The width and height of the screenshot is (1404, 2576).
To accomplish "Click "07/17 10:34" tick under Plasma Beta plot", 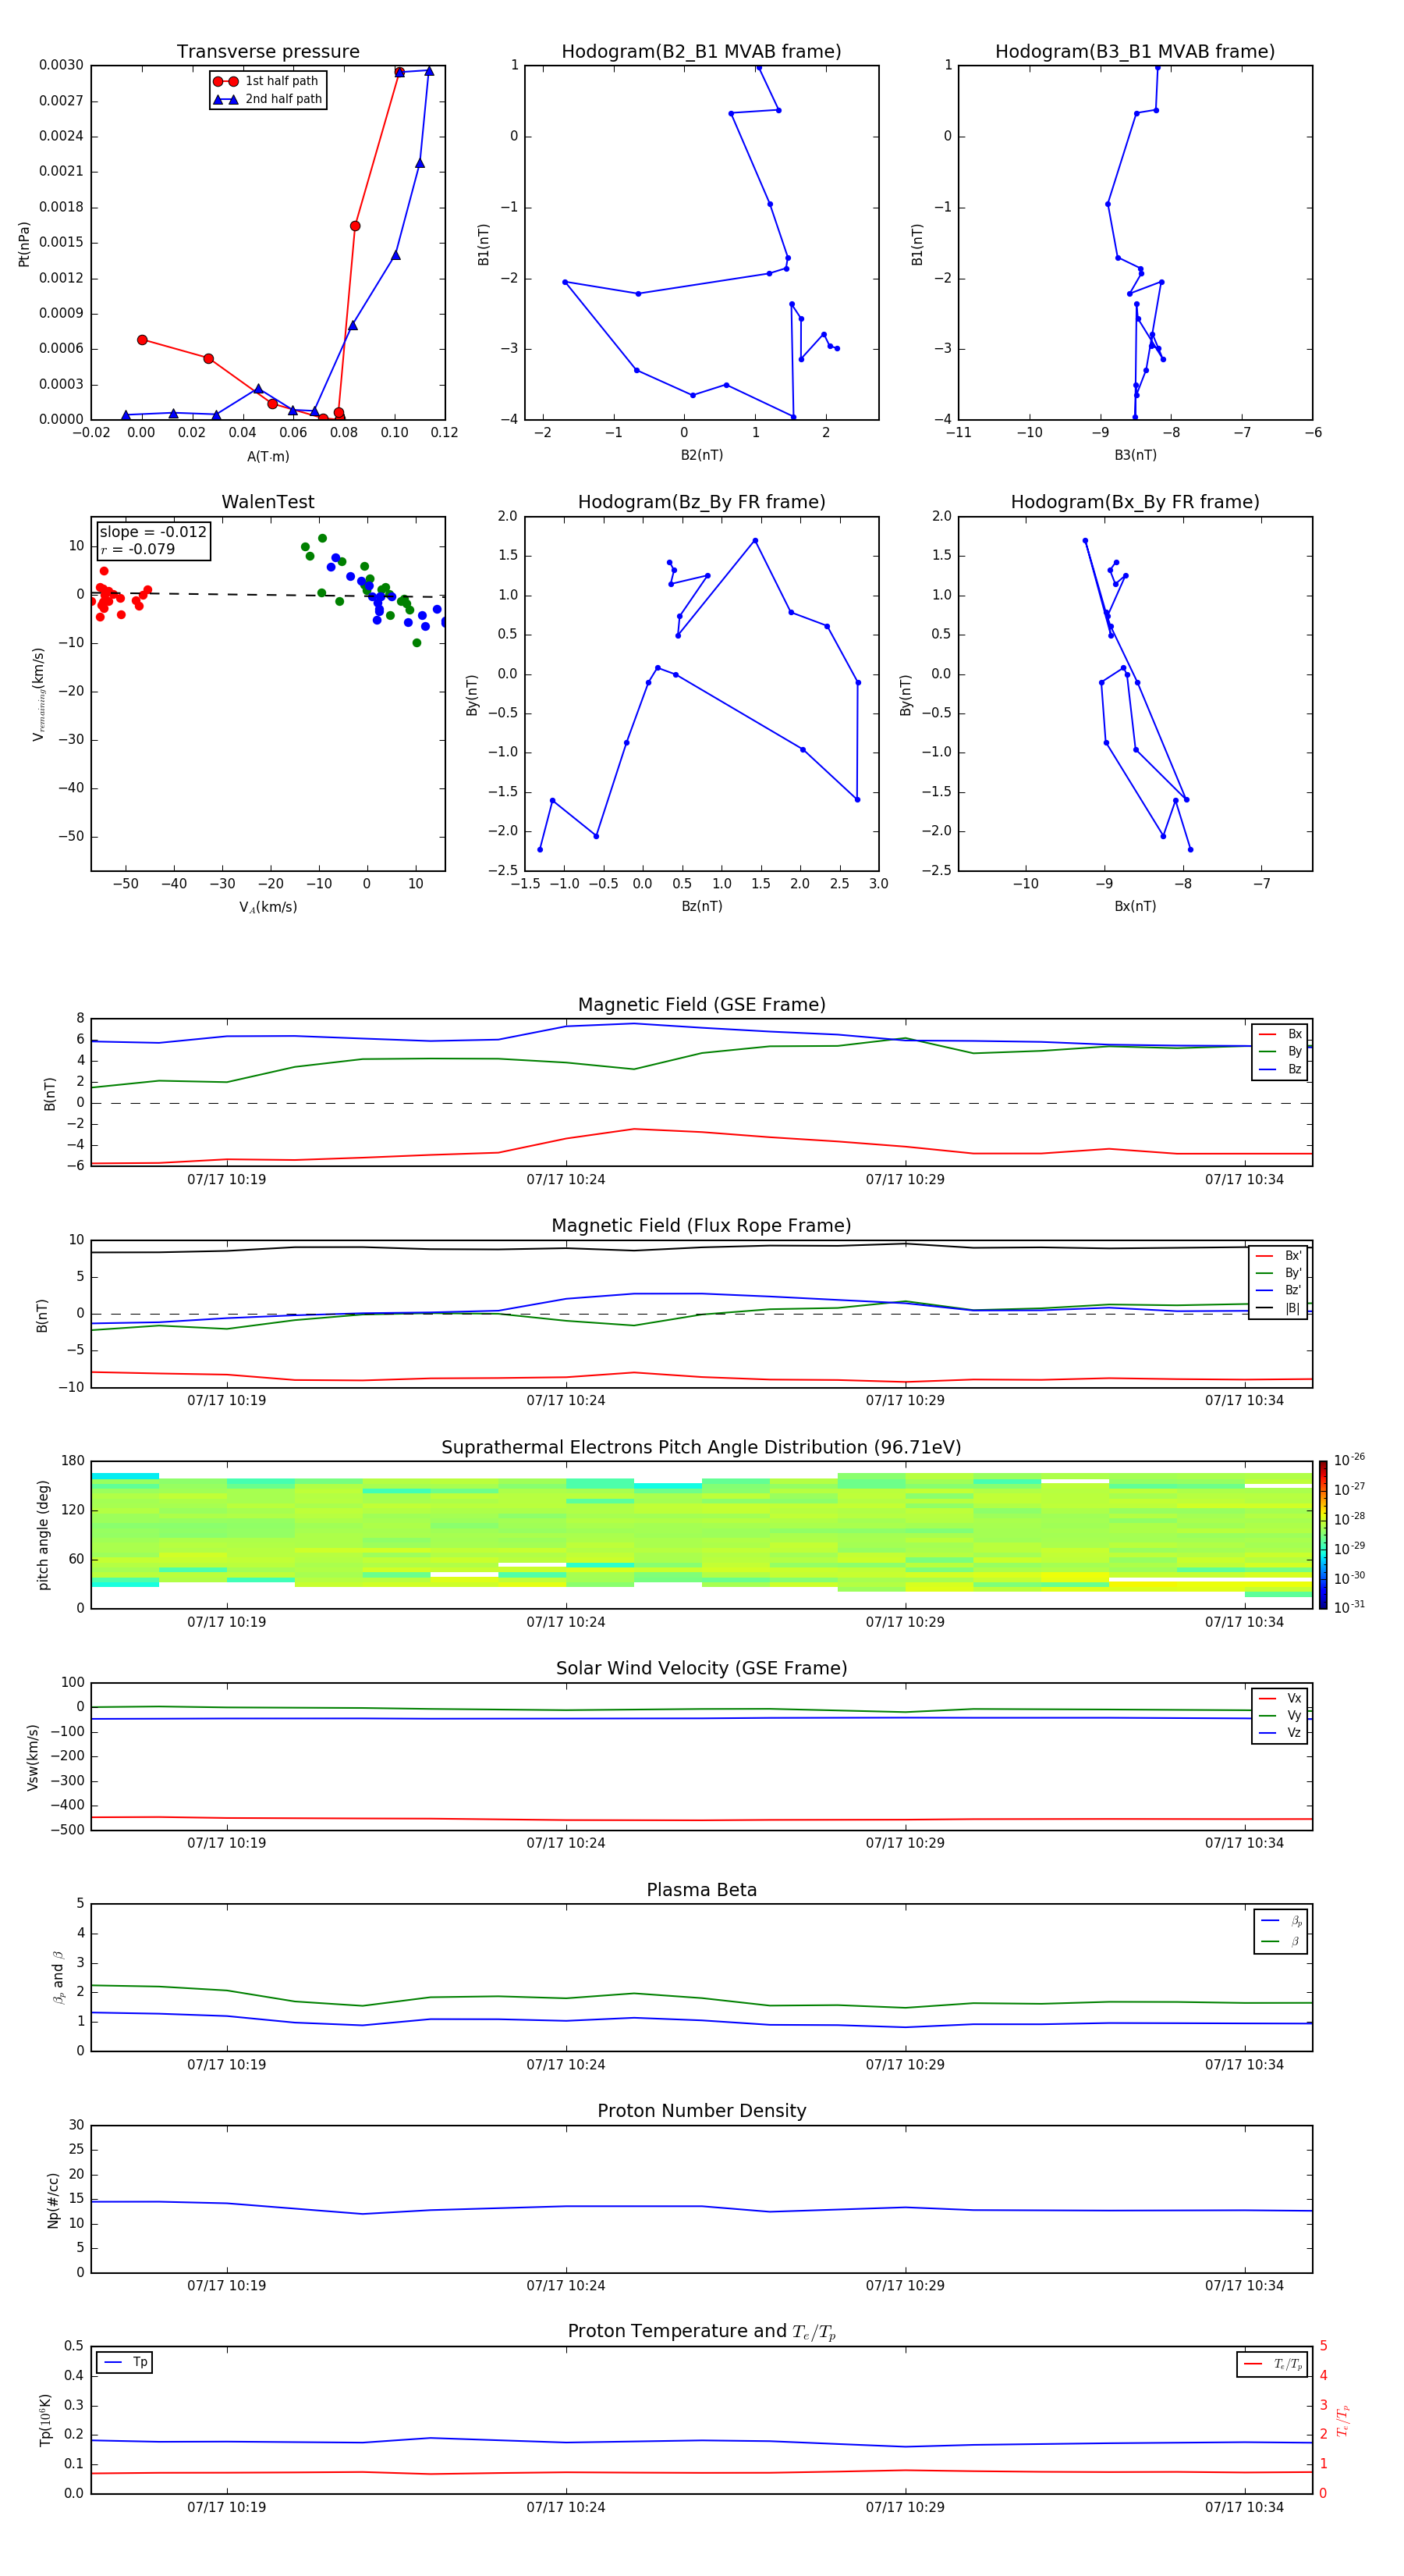I will click(1244, 2064).
